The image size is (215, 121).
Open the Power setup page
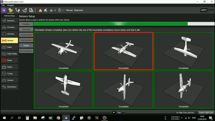click(x=9, y=61)
